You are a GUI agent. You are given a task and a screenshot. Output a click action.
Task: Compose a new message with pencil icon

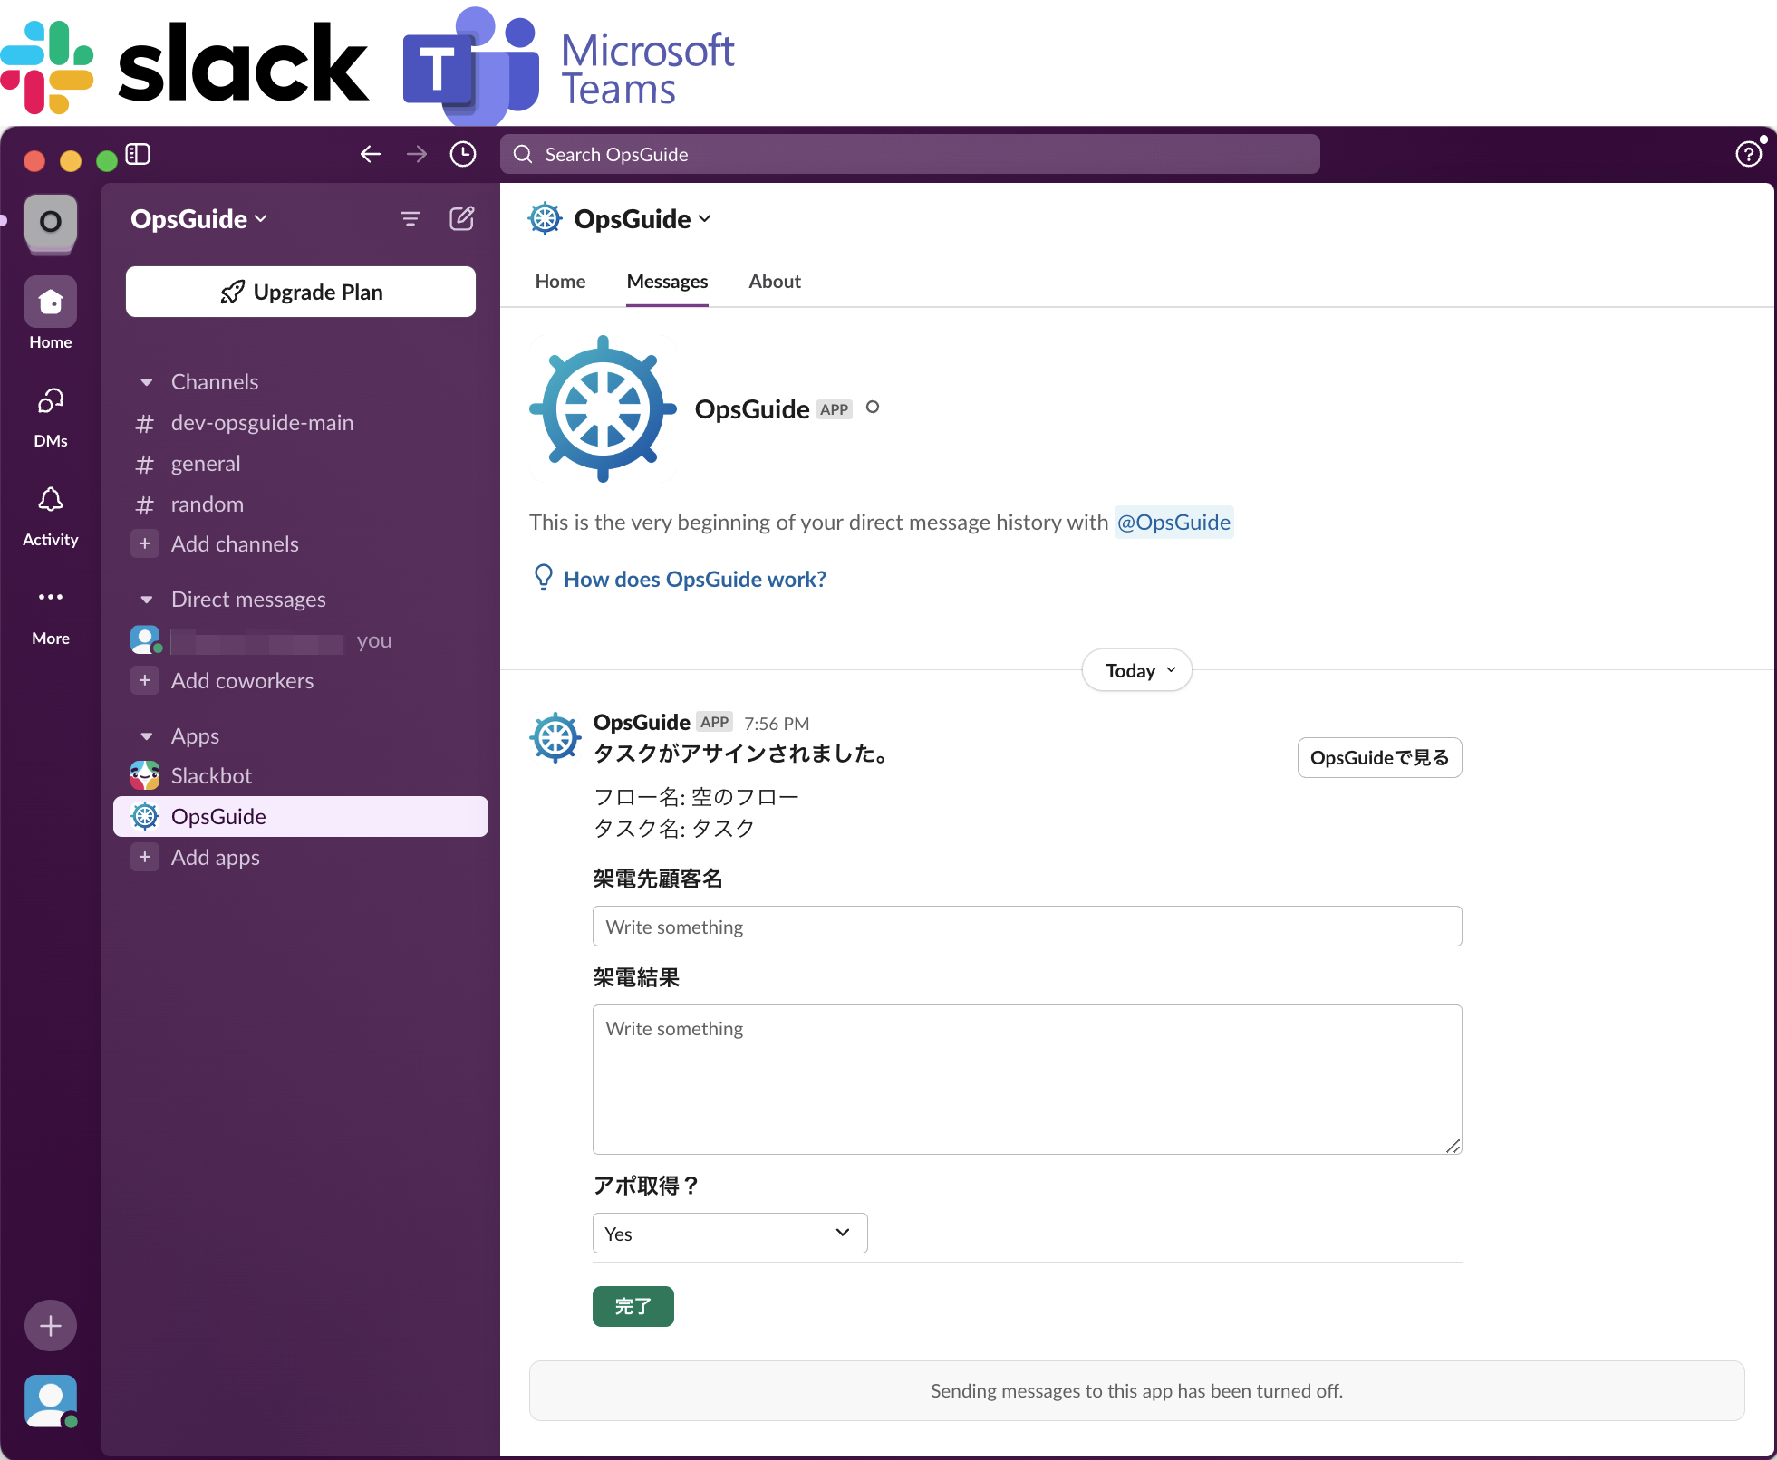pos(462,218)
